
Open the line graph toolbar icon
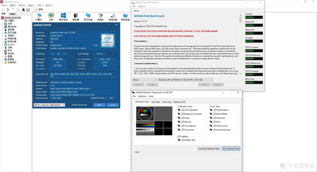click(28, 9)
